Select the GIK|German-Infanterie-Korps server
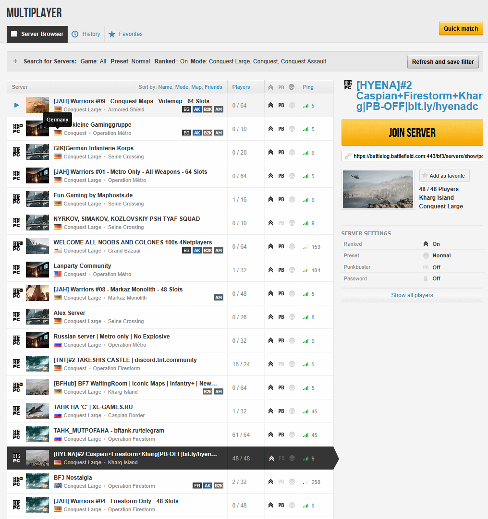The image size is (488, 519). [170, 152]
